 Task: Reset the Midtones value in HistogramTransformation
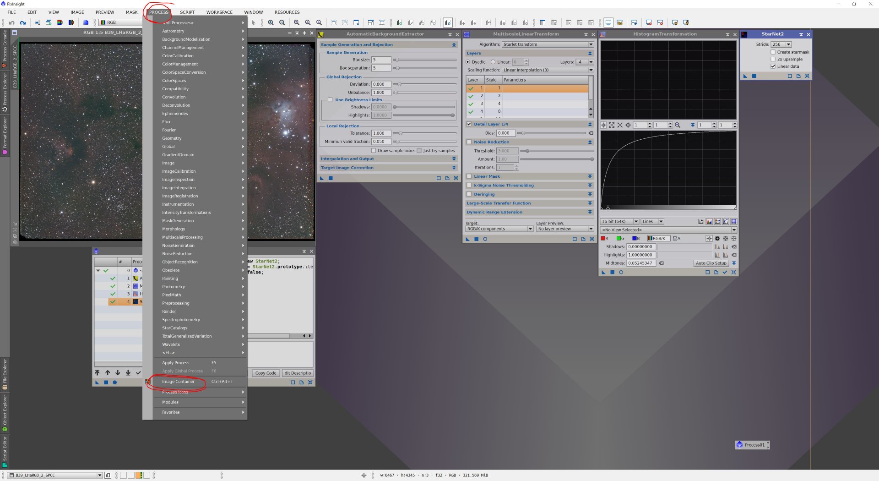click(662, 263)
